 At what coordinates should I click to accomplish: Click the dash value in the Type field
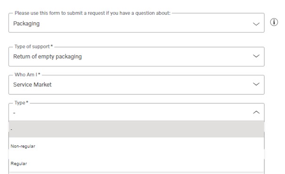[x=14, y=113]
